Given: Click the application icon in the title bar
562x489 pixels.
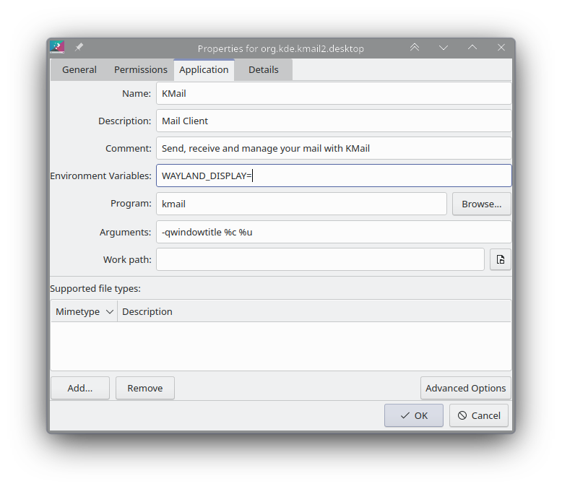Looking at the screenshot, I should [x=57, y=47].
